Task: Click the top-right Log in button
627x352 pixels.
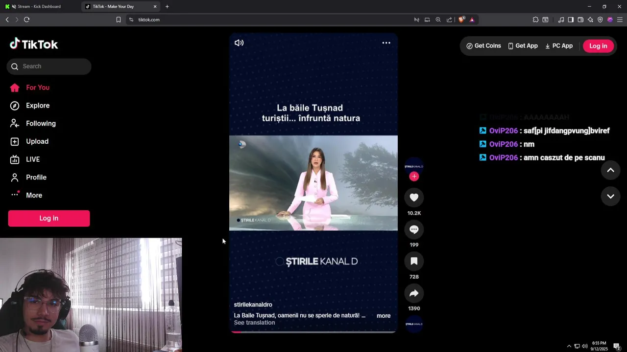Action: tap(598, 46)
